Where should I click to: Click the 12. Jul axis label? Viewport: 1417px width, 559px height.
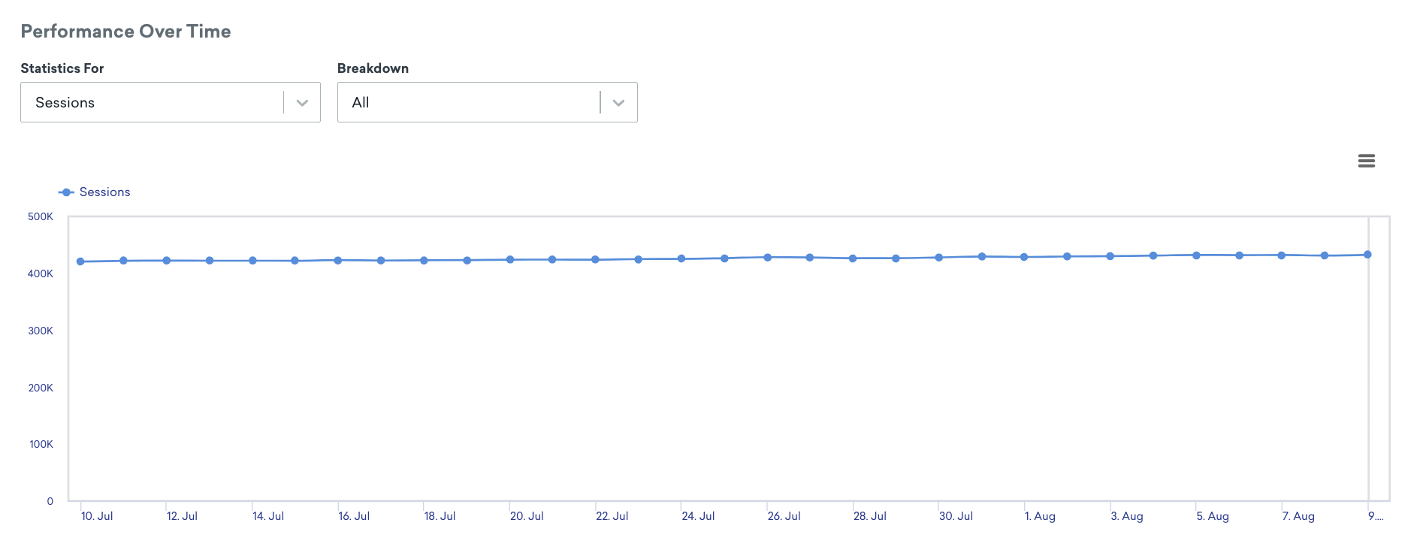point(182,516)
